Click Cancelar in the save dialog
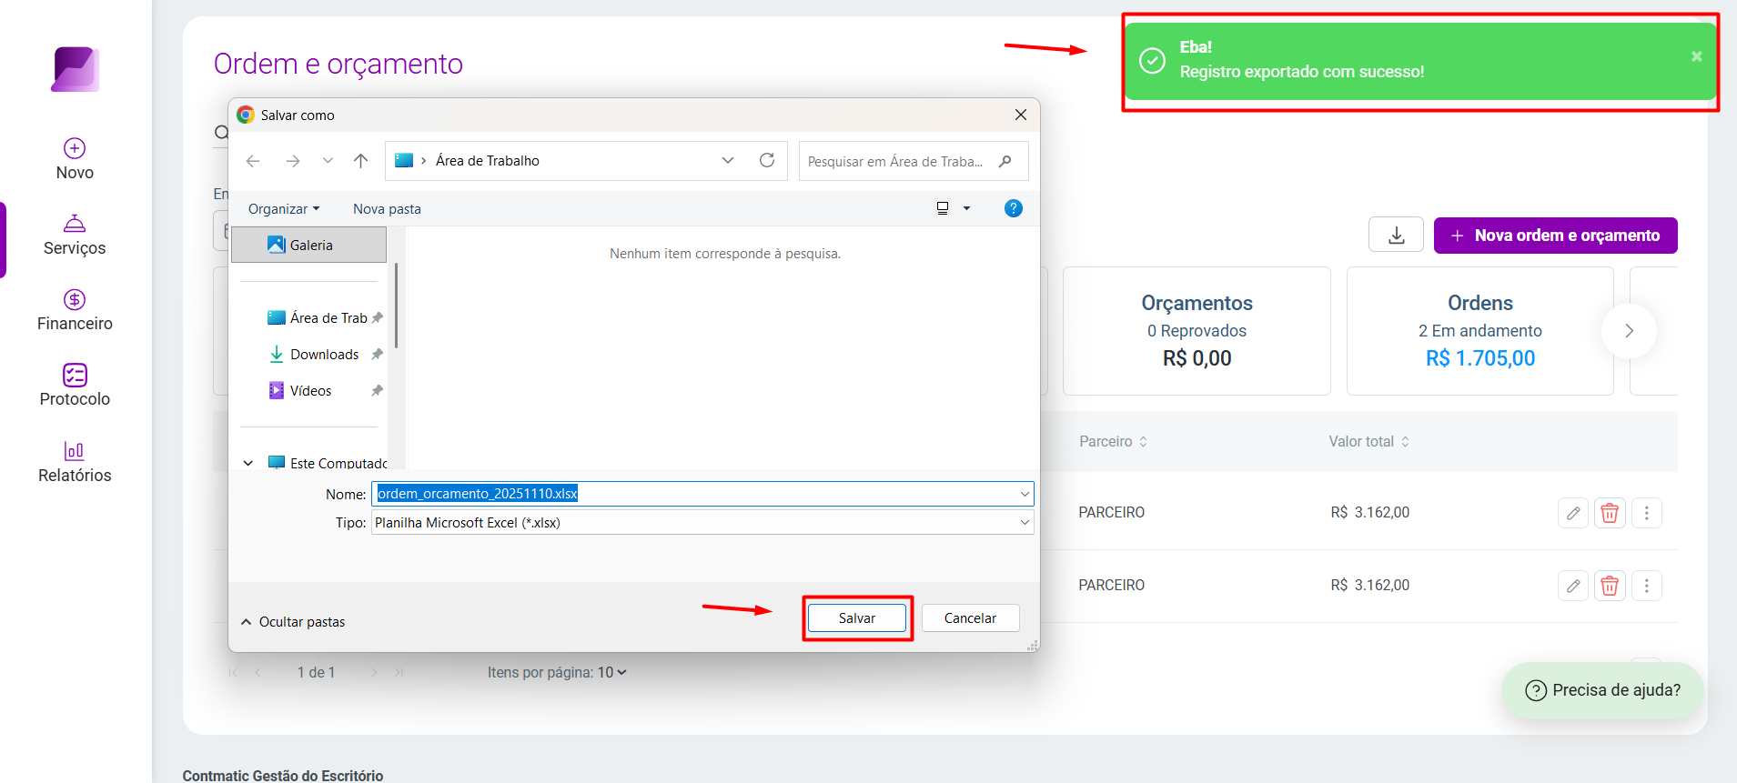The width and height of the screenshot is (1737, 783). click(970, 617)
